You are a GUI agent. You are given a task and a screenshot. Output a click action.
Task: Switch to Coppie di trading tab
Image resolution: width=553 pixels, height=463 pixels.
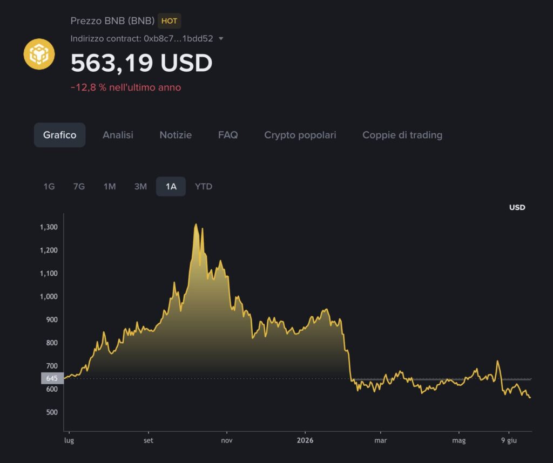(x=402, y=135)
